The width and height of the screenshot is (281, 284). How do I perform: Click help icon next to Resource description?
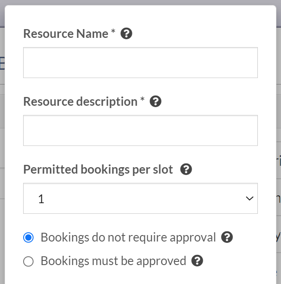point(156,102)
